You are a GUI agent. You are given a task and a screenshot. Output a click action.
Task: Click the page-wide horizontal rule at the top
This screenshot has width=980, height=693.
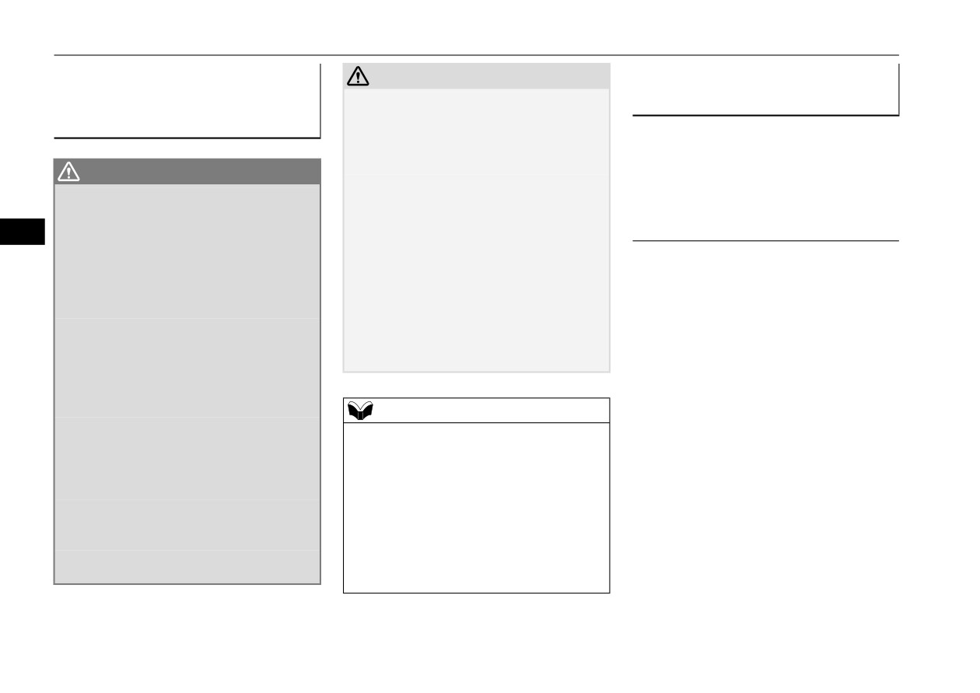[x=477, y=55]
